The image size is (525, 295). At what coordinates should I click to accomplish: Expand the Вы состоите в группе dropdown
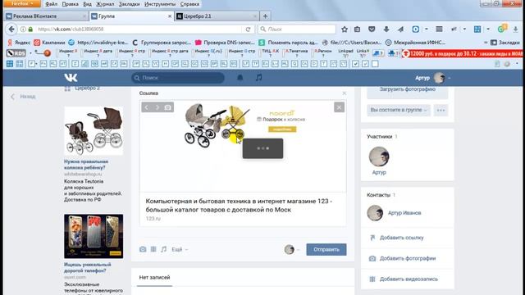coord(399,110)
